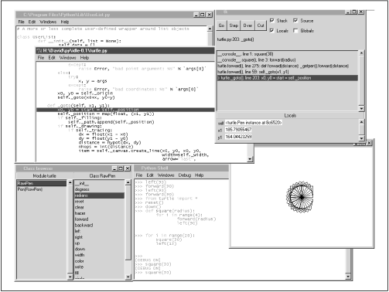Open Windows menu in UserList.py window
The width and height of the screenshot is (389, 292).
tap(48, 22)
